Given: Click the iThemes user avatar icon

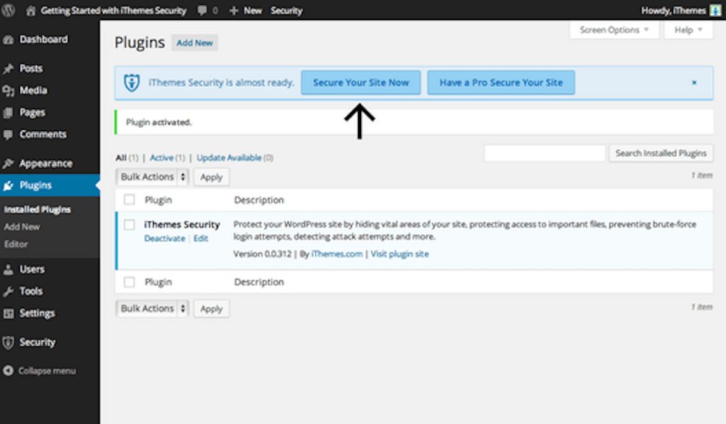Looking at the screenshot, I should click(715, 10).
